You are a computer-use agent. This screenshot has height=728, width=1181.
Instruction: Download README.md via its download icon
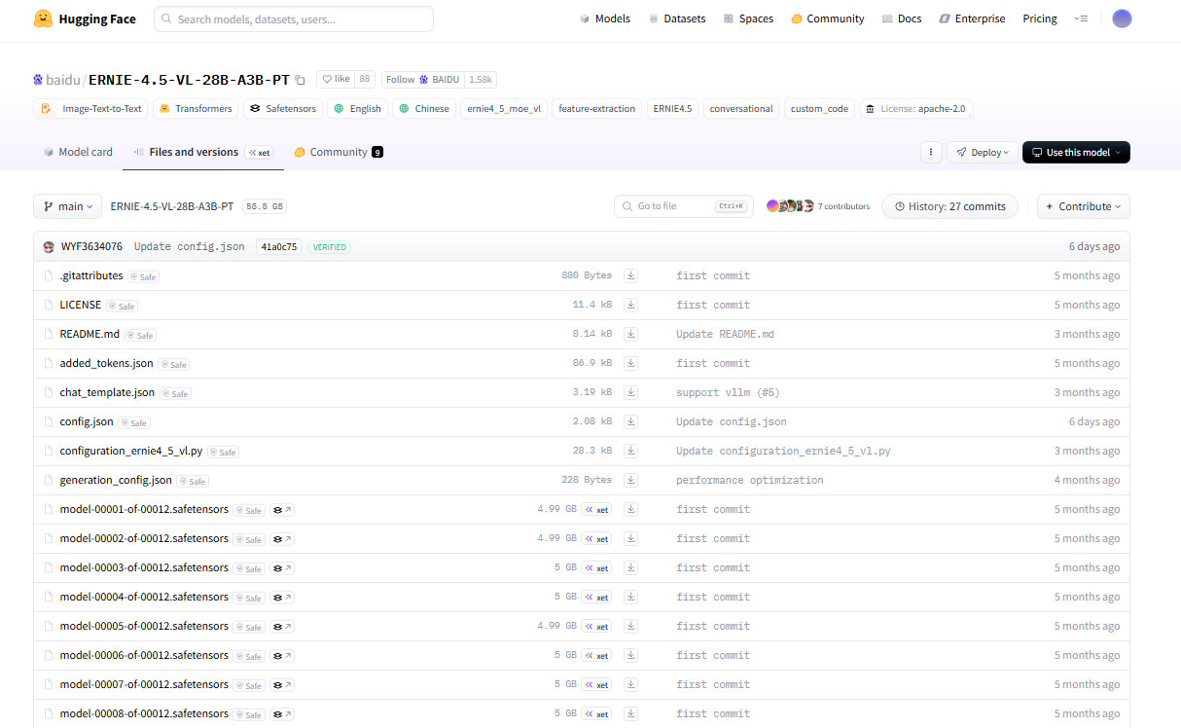pos(630,334)
